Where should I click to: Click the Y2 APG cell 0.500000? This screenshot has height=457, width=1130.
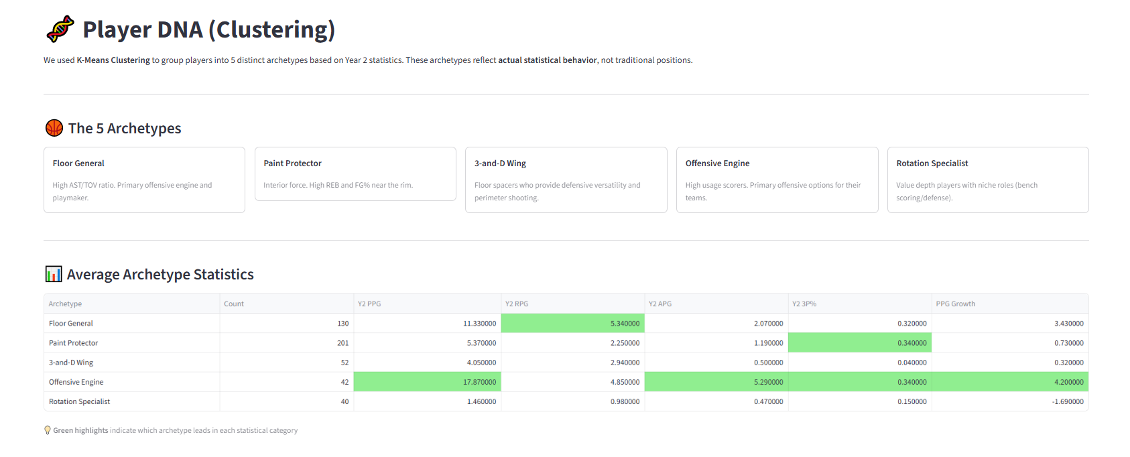(716, 363)
